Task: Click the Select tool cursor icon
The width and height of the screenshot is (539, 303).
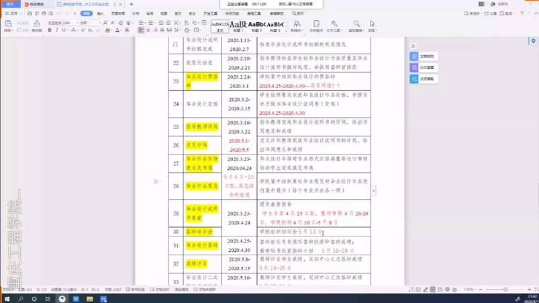Action: tap(372, 26)
